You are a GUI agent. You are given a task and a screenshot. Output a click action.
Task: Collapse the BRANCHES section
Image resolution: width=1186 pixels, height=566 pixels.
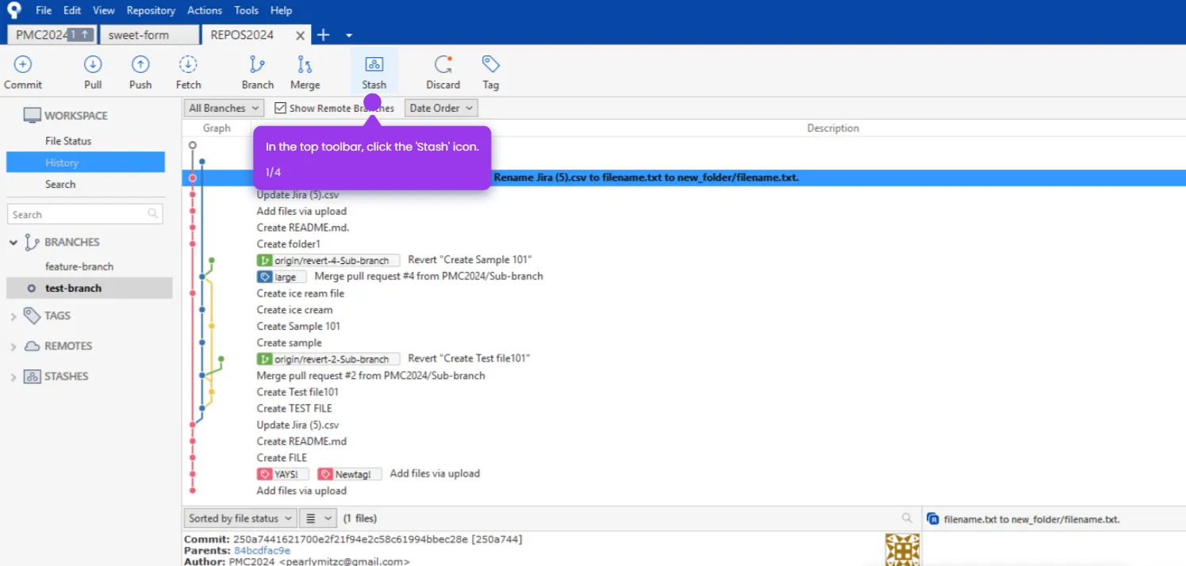(13, 243)
